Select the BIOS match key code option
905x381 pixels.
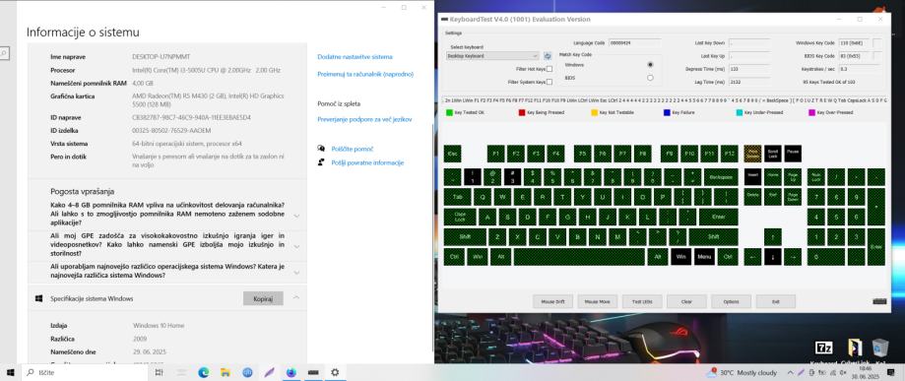pos(651,78)
